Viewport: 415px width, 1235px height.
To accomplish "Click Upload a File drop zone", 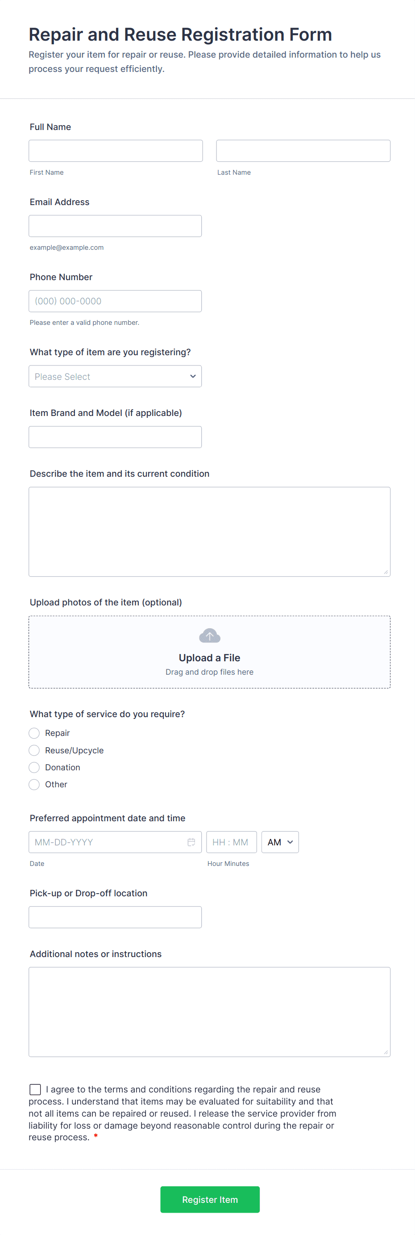I will [x=209, y=657].
